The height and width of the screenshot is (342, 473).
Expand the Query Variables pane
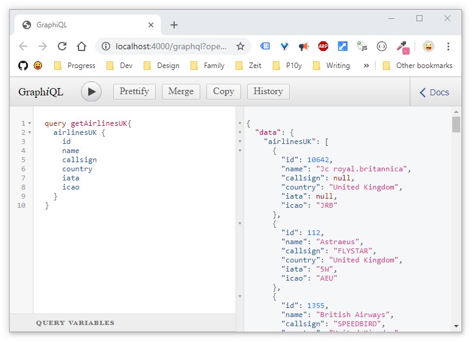(75, 323)
